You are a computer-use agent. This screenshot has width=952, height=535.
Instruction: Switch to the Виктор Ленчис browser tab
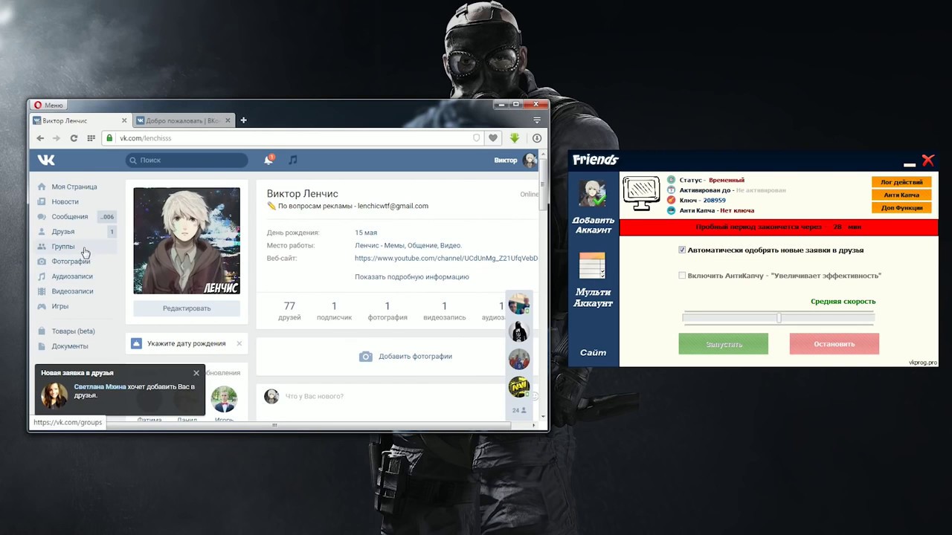point(80,120)
